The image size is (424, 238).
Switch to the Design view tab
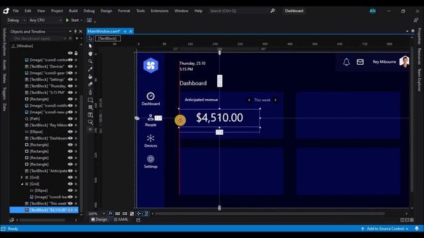click(x=99, y=219)
